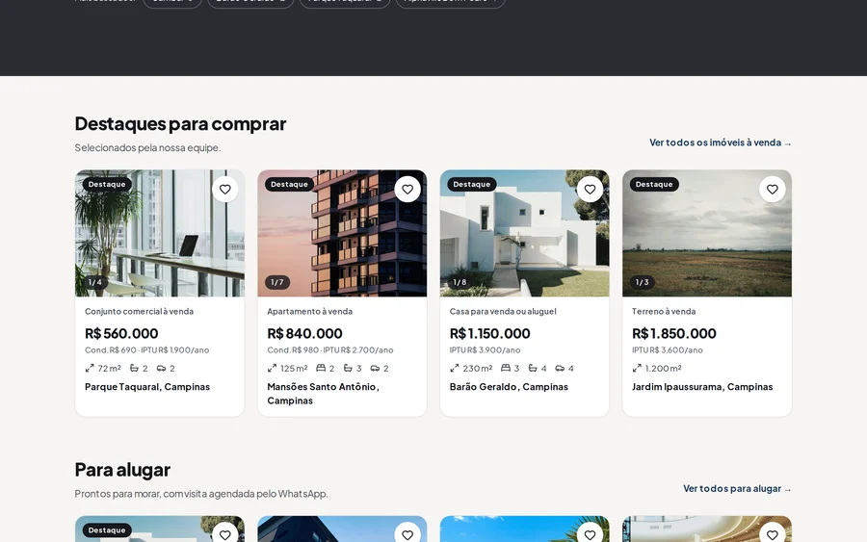Click bedroom icon on R$ 840.000 apartment
Viewport: 867px width, 542px height.
[x=321, y=368]
